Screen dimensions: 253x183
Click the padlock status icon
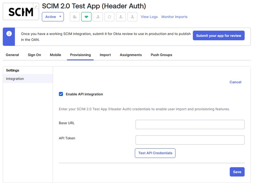click(x=75, y=17)
